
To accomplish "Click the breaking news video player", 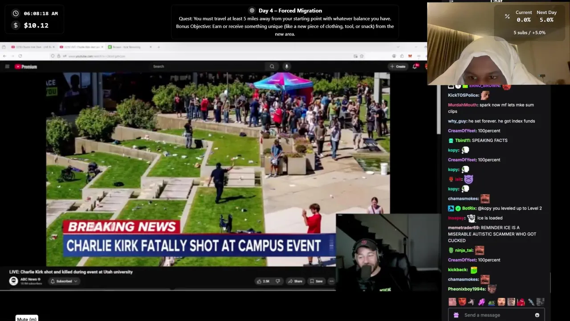I will (x=218, y=169).
